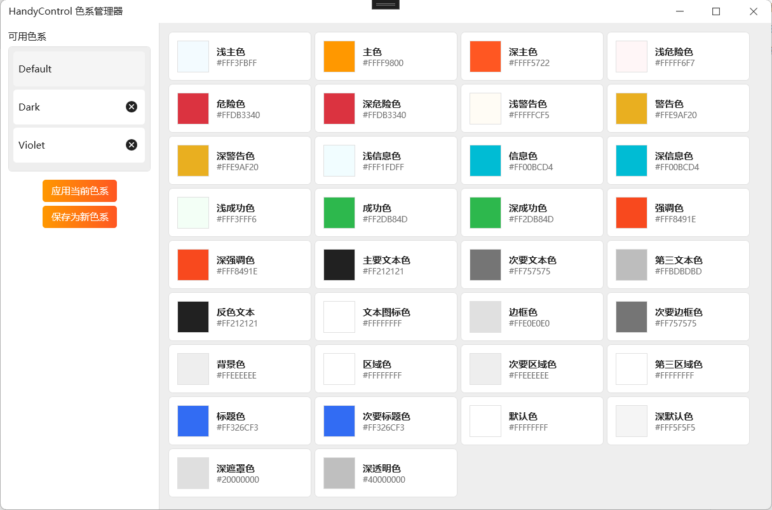This screenshot has height=510, width=772.
Task: Edit the 浅信息色 swatch
Action: (339, 161)
